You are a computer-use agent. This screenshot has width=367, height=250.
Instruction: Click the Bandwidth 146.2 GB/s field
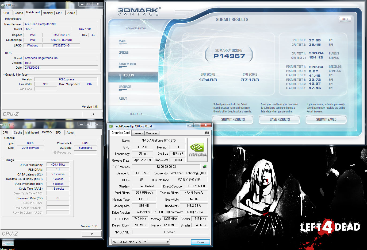(194, 206)
